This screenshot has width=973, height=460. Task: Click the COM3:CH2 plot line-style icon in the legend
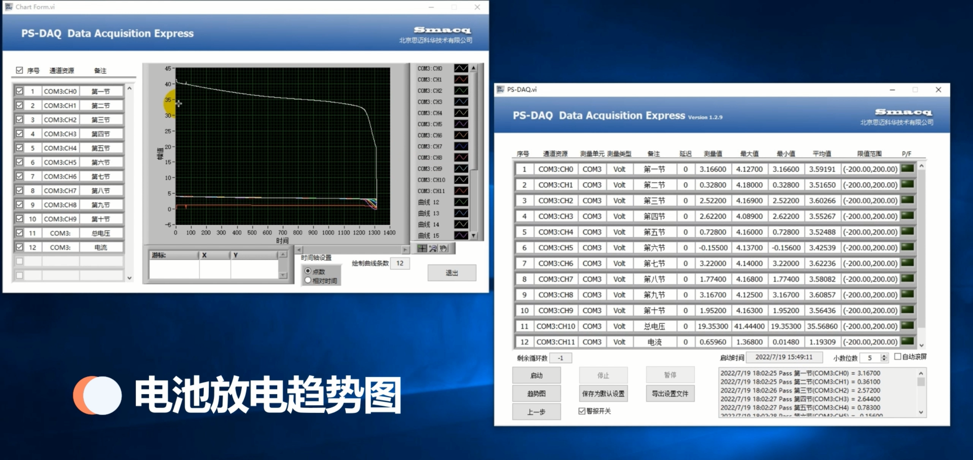pyautogui.click(x=461, y=91)
